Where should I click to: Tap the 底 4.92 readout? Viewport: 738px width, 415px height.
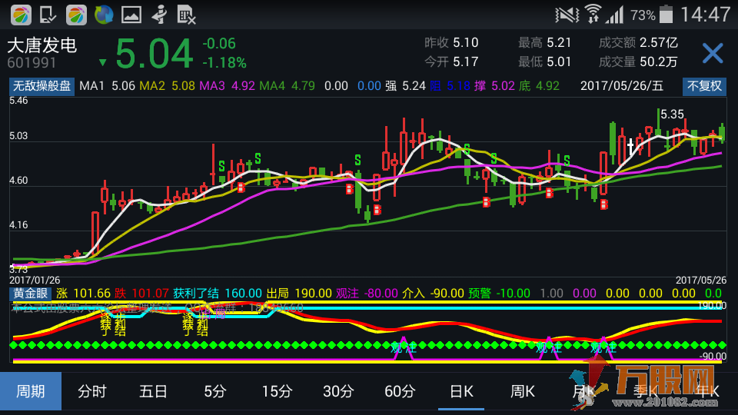(x=539, y=86)
